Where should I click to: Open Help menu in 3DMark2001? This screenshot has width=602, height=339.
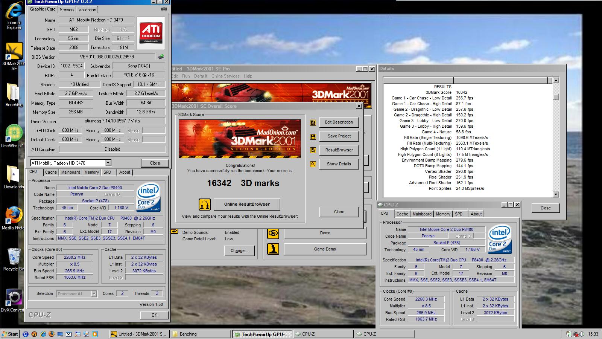pos(248,76)
